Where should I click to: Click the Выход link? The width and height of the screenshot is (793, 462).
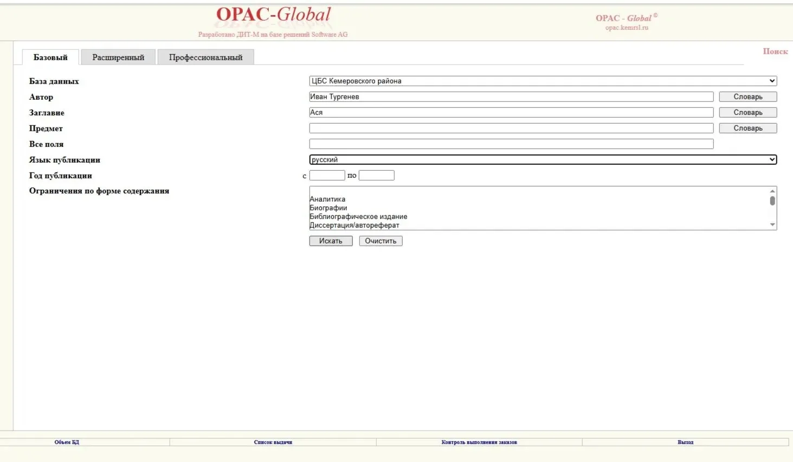click(686, 442)
